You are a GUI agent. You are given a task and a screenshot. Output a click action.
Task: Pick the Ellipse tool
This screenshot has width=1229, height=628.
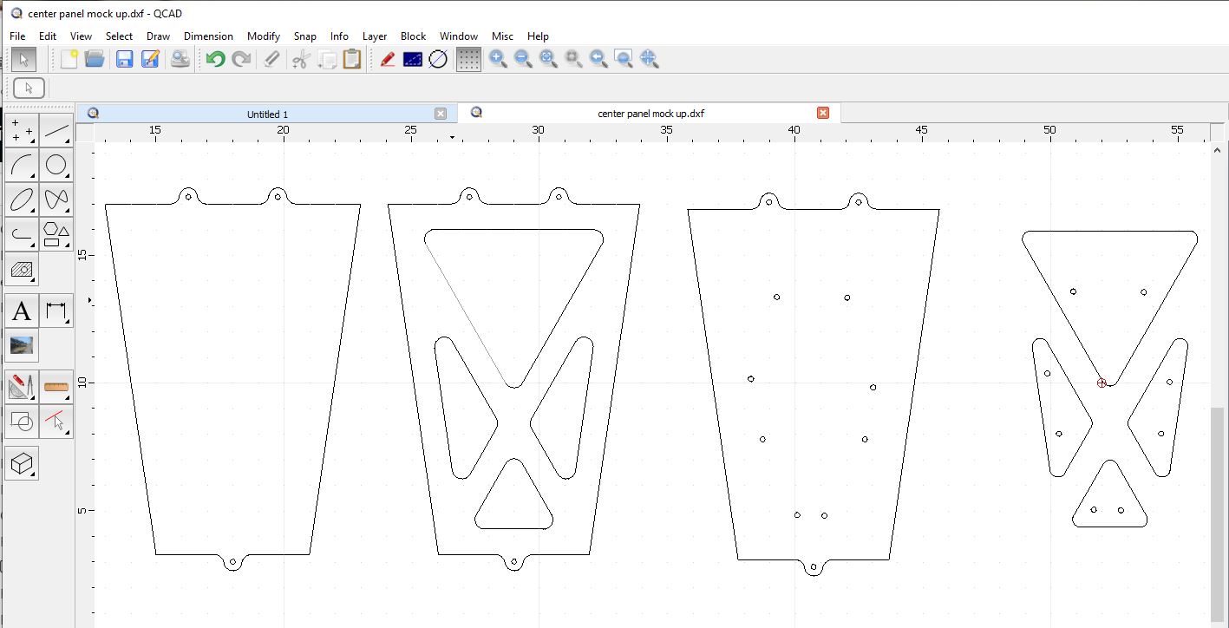click(x=22, y=200)
